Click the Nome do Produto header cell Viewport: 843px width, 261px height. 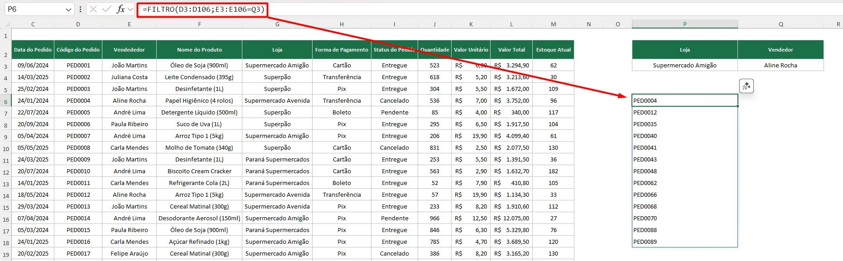tap(199, 50)
